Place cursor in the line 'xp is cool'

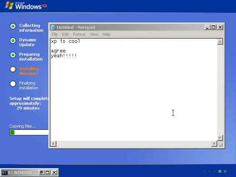tap(65, 41)
